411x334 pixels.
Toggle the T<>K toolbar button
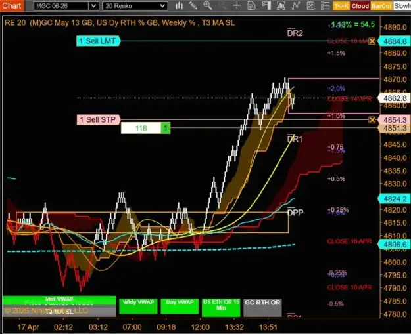tap(341, 6)
